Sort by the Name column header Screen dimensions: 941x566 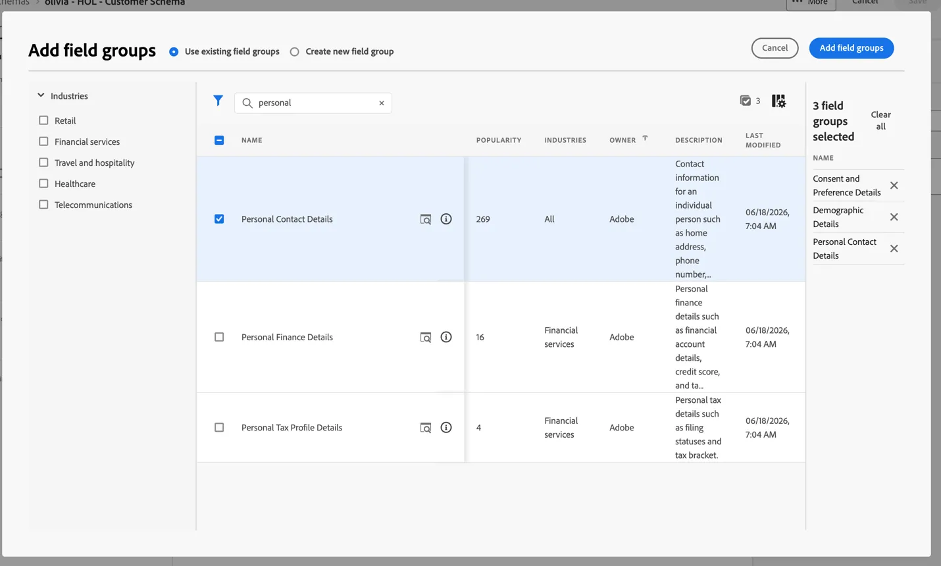pos(252,140)
